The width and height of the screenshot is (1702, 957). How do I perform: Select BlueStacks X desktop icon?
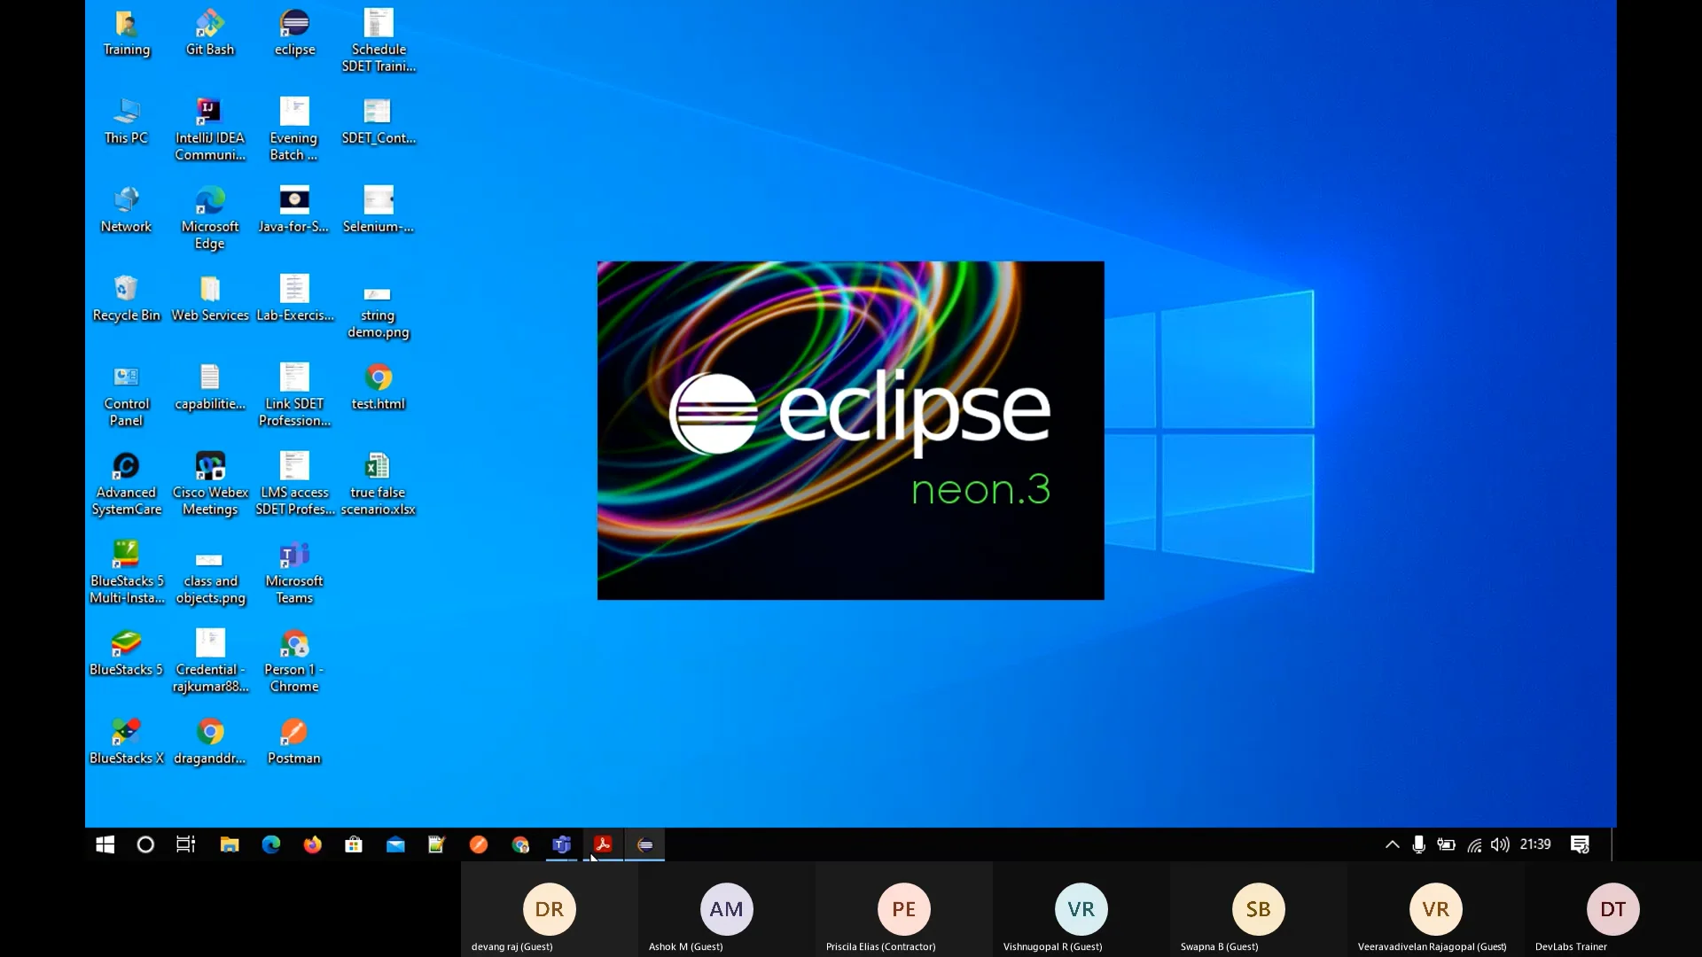(x=126, y=742)
